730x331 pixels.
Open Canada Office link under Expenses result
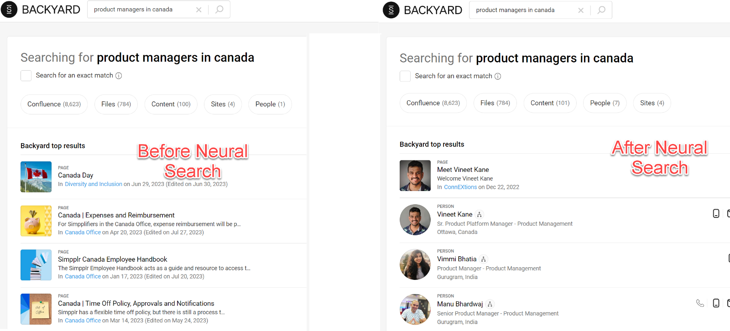coord(83,233)
